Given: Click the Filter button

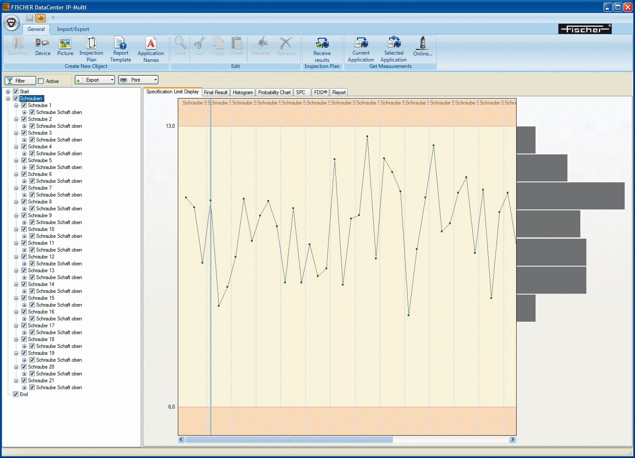Looking at the screenshot, I should tap(20, 81).
